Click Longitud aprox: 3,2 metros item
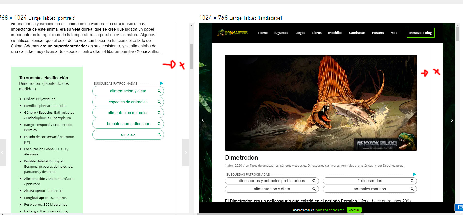463x215 pixels. point(45,198)
